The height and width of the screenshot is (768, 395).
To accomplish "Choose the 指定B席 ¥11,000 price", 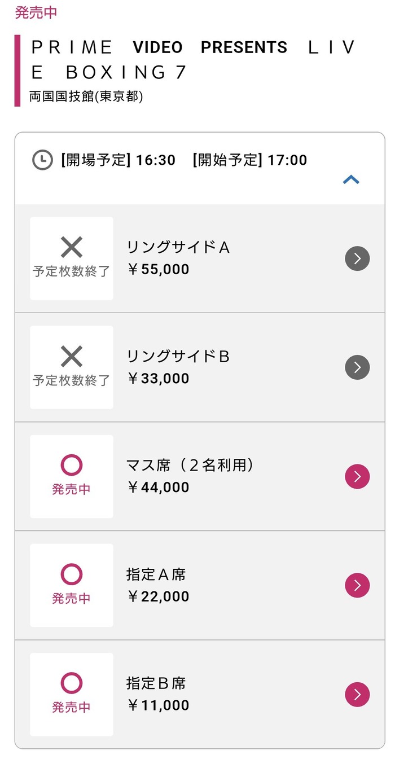I will [x=158, y=705].
